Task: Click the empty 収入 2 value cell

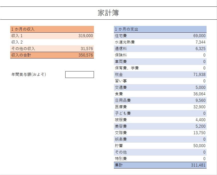Action: click(x=79, y=42)
